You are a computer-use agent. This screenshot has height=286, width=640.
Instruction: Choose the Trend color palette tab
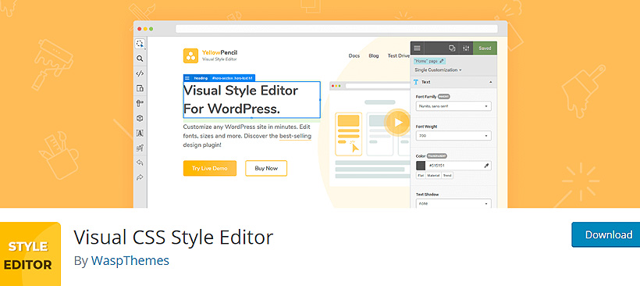tap(447, 175)
